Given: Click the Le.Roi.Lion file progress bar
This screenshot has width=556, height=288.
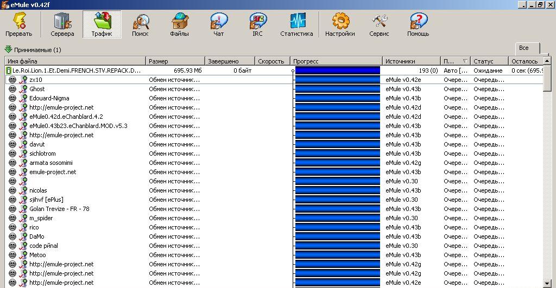Looking at the screenshot, I should click(337, 71).
